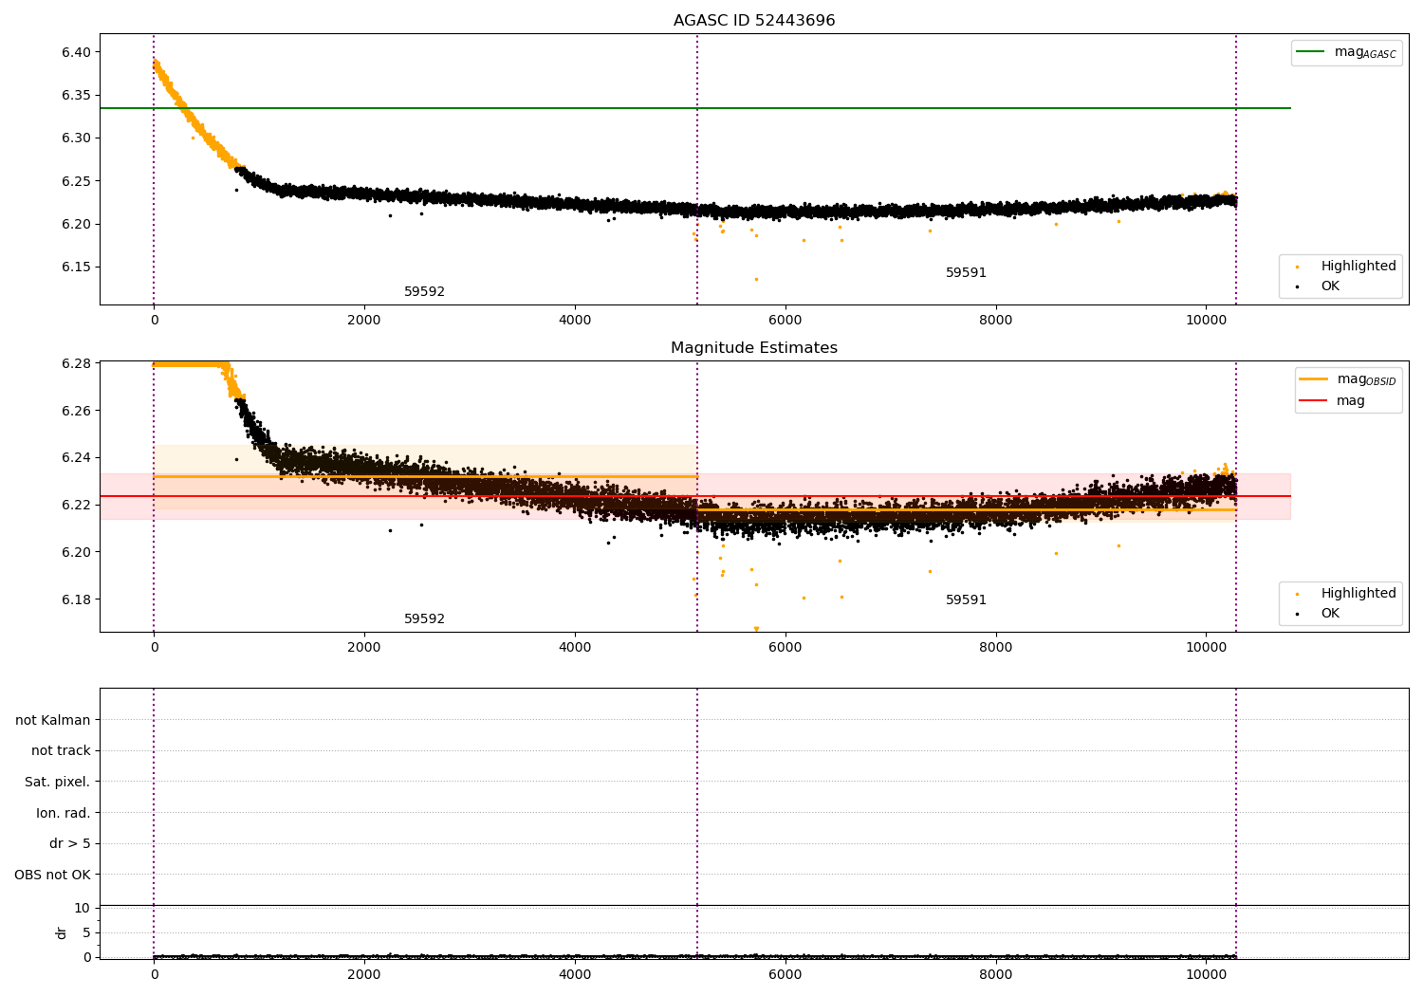
Task: Click the 59591 label in middle plot
Action: [x=966, y=600]
